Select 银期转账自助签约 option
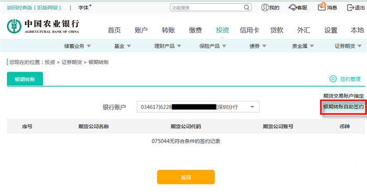This screenshot has width=367, height=196. click(343, 107)
